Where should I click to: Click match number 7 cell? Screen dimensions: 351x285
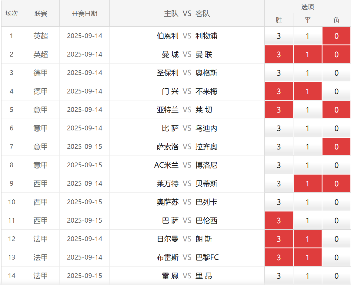[x=12, y=146]
